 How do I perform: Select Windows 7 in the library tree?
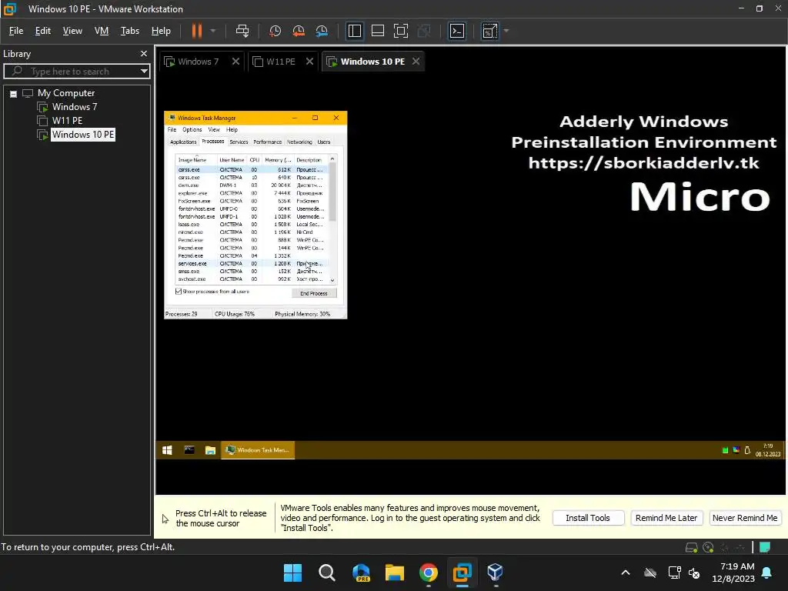(x=75, y=106)
